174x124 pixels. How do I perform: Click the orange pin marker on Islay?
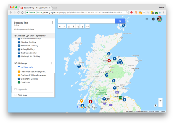(x=81, y=101)
